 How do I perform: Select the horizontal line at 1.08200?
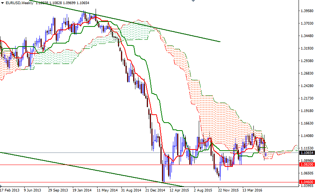(114, 165)
